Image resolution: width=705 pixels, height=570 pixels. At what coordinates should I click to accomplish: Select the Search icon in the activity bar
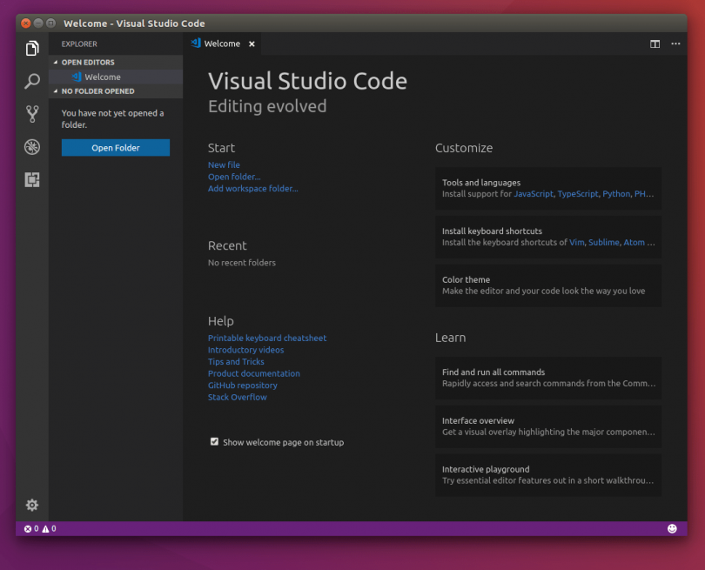pyautogui.click(x=31, y=81)
